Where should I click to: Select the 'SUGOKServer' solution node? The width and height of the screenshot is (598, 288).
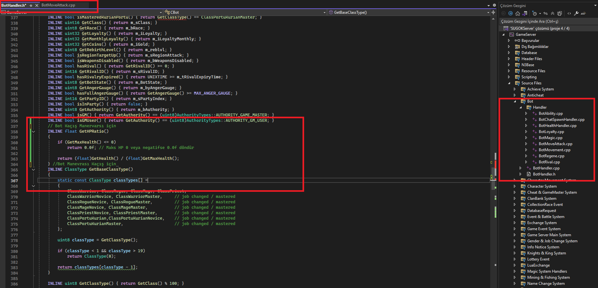coord(539,28)
